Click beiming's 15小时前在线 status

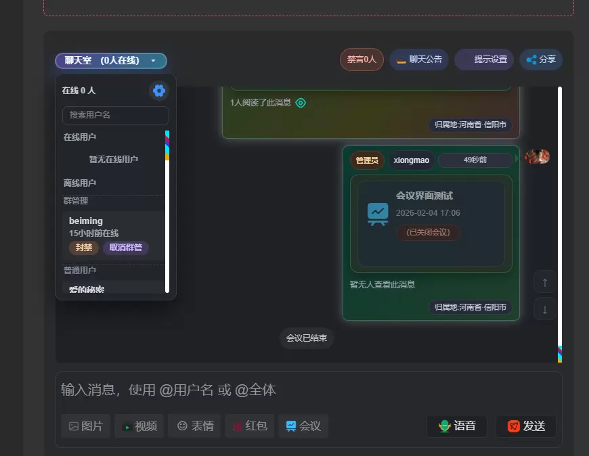point(93,233)
